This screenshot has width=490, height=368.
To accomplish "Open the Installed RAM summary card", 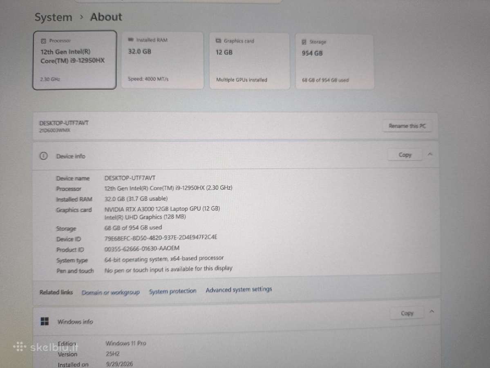I will pyautogui.click(x=163, y=61).
